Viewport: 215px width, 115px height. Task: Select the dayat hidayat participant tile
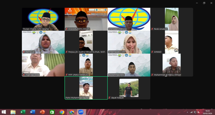(129, 88)
